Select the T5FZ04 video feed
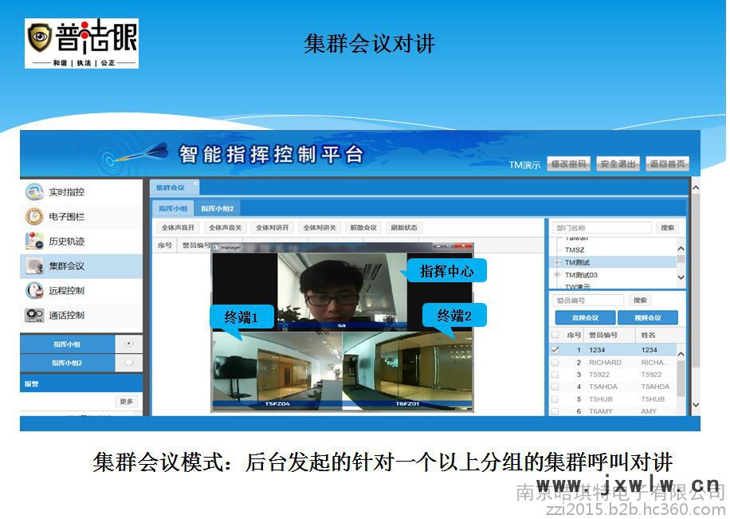 pyautogui.click(x=277, y=371)
